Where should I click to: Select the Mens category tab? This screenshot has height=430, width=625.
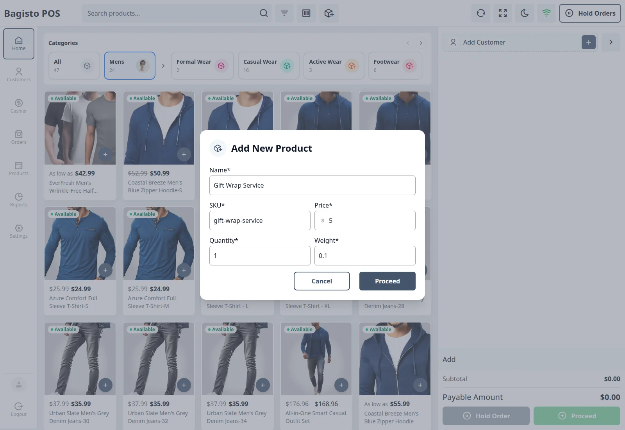130,66
